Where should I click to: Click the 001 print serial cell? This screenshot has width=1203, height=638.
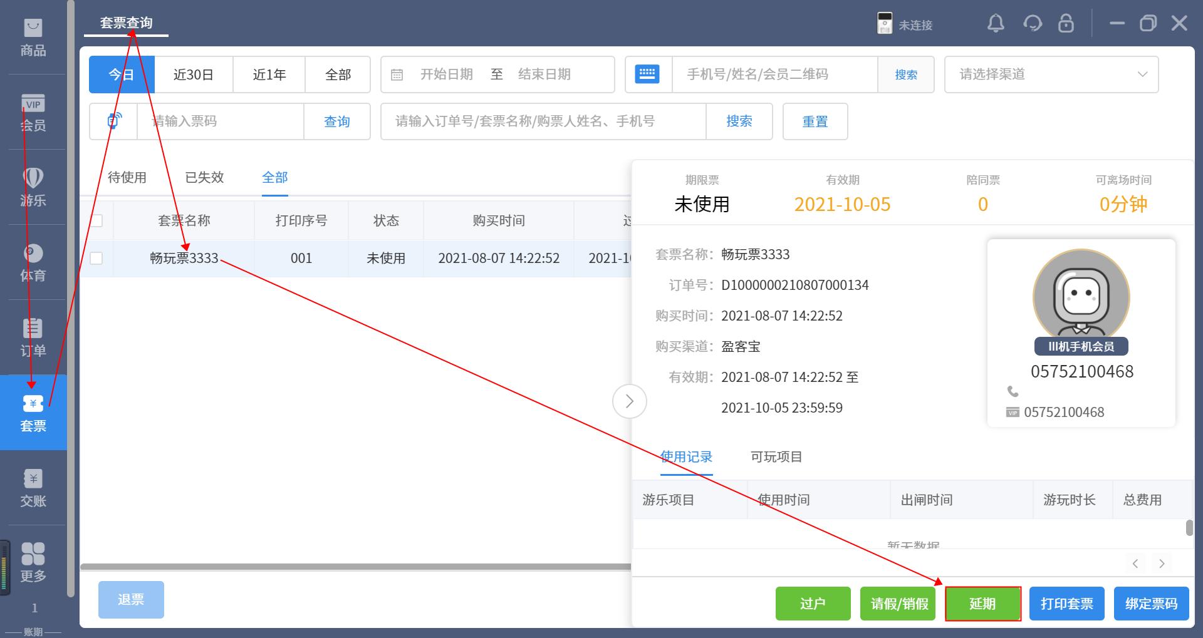click(x=301, y=258)
